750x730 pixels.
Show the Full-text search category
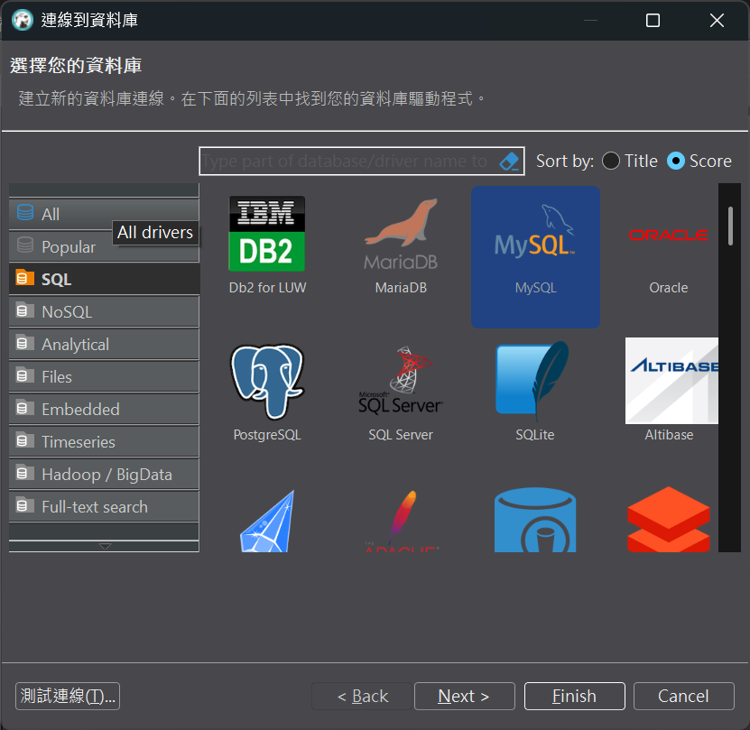pos(104,506)
